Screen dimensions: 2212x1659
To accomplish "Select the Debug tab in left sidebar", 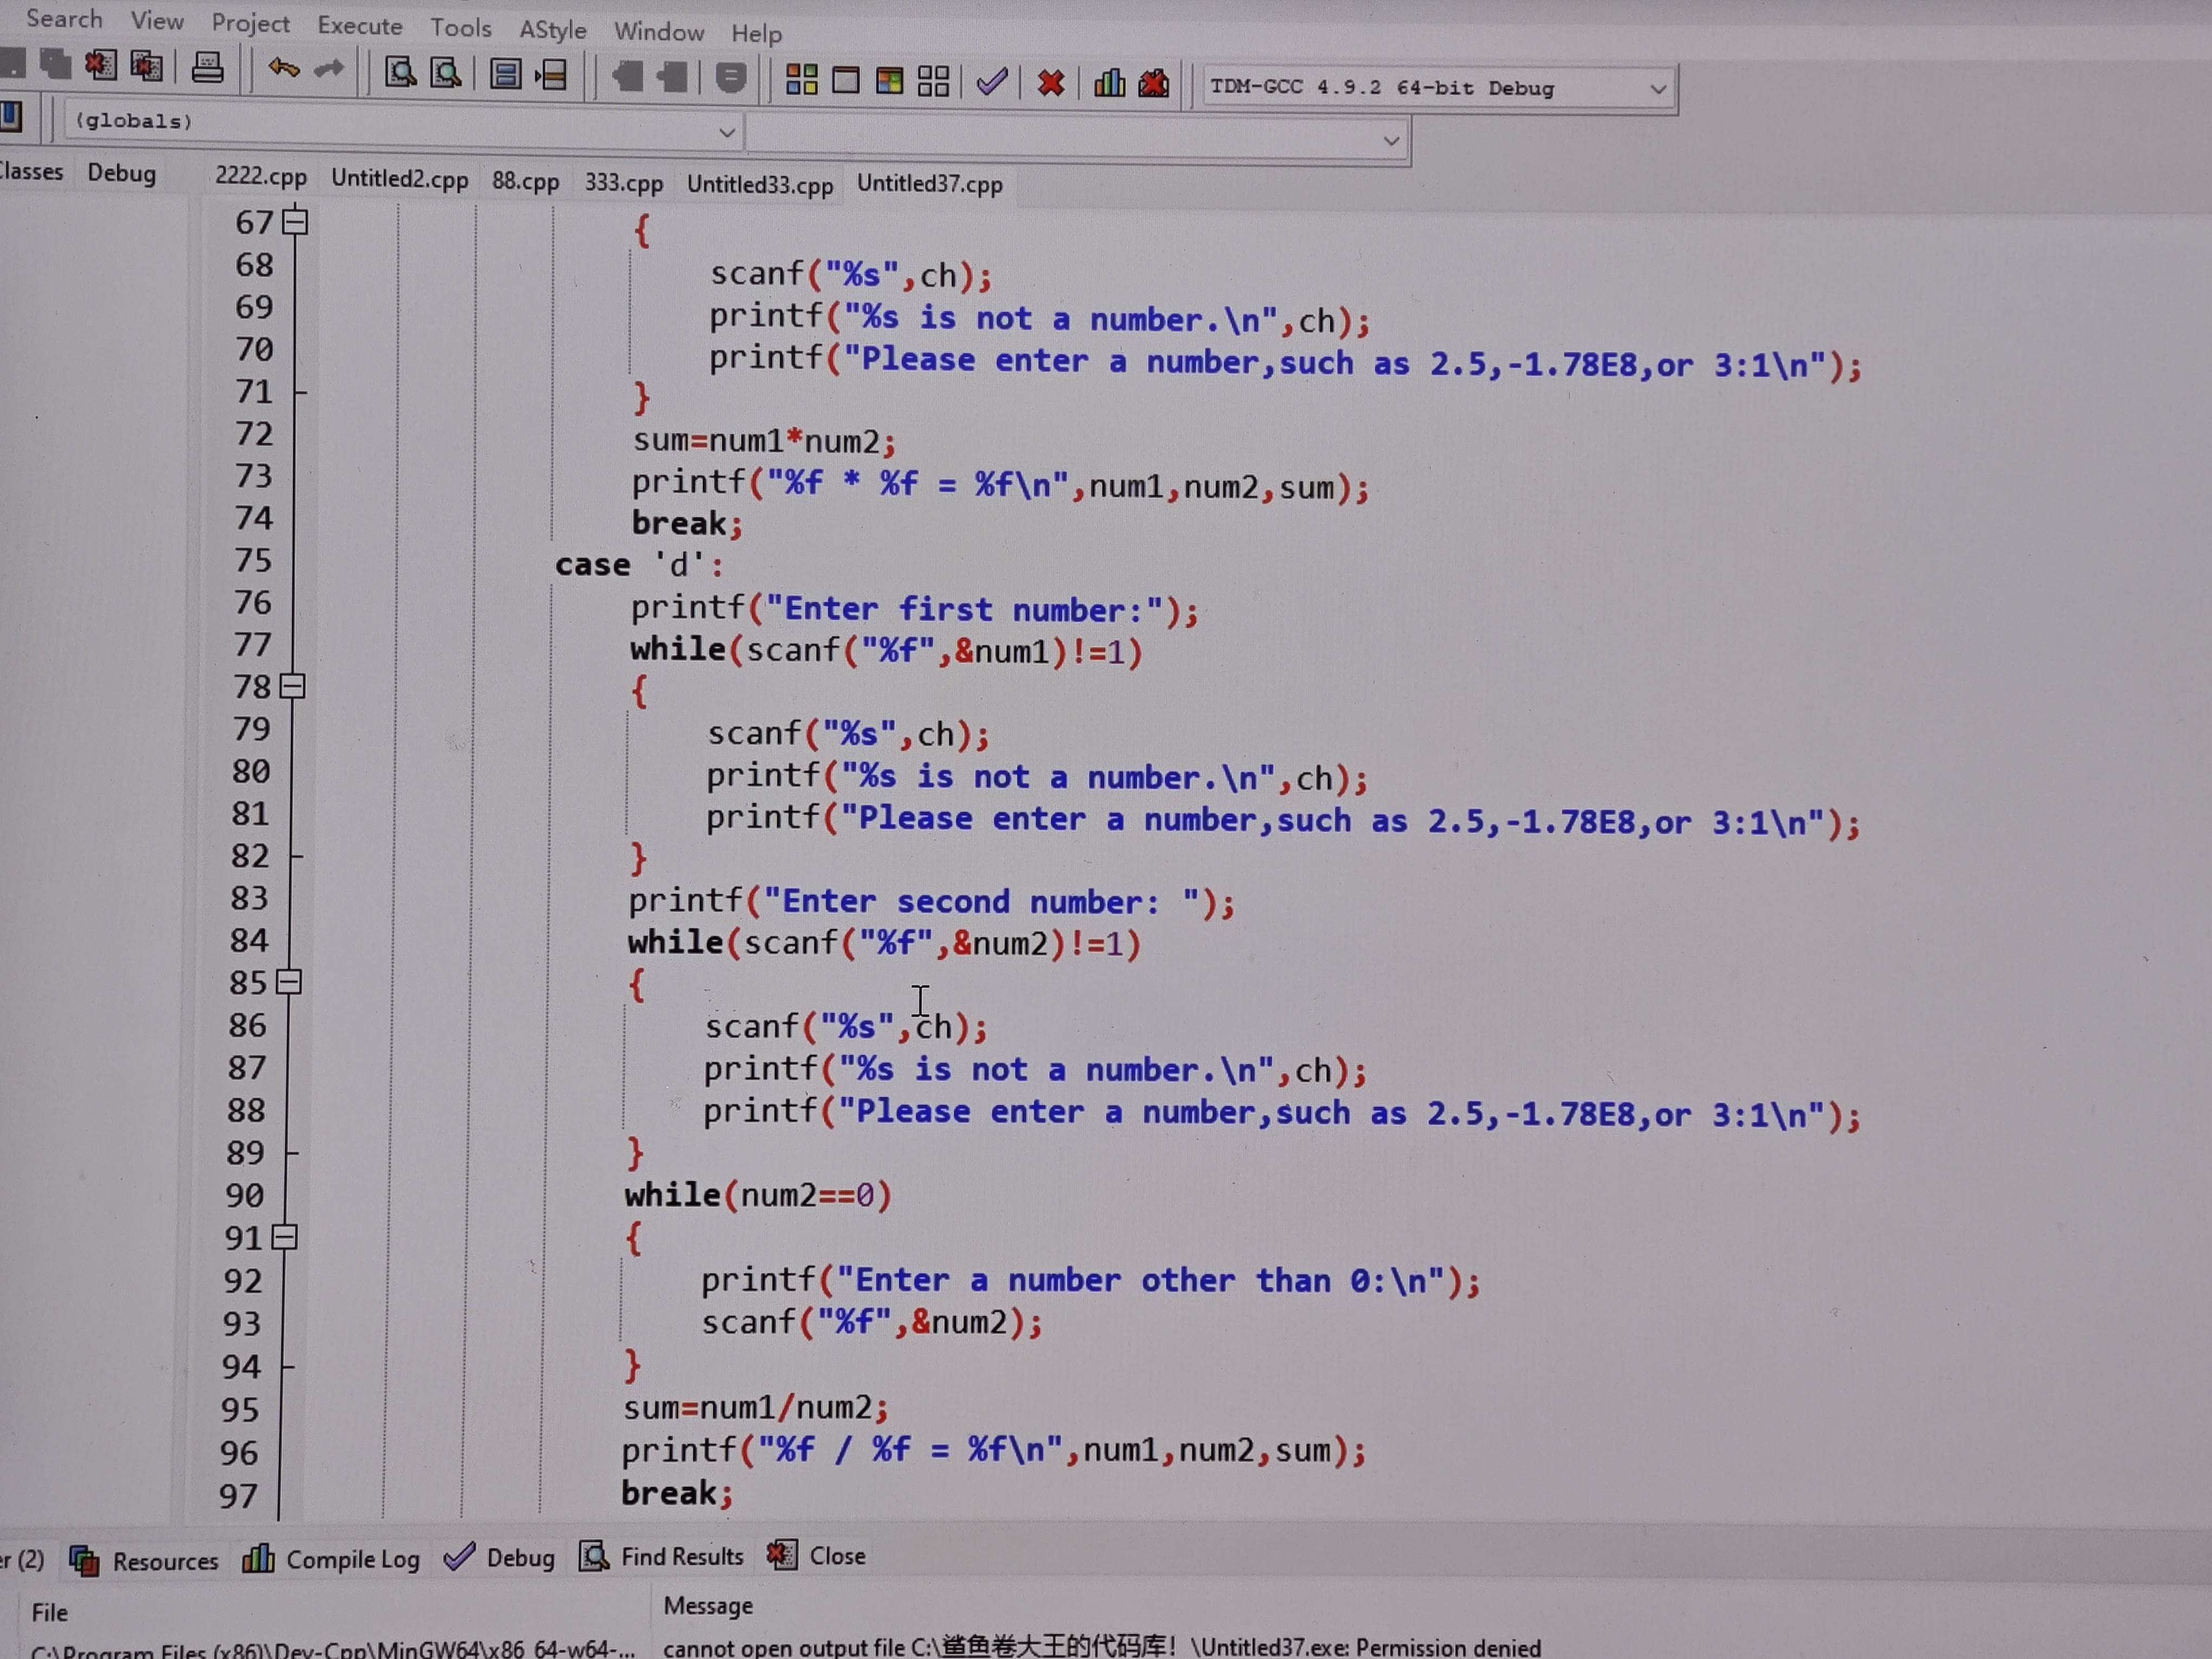I will click(x=121, y=173).
